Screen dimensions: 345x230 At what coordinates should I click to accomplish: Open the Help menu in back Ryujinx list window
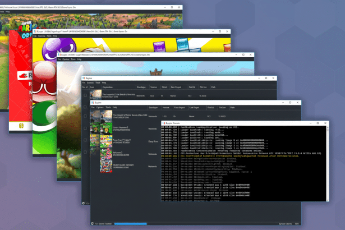point(104,83)
